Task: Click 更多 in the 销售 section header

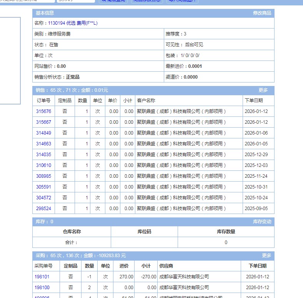Action: pyautogui.click(x=263, y=90)
